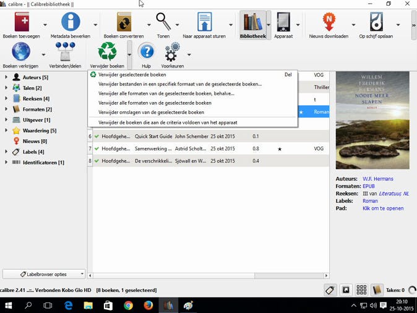Click Verbinden/delen toolbar icon
417x313 pixels.
click(x=65, y=52)
